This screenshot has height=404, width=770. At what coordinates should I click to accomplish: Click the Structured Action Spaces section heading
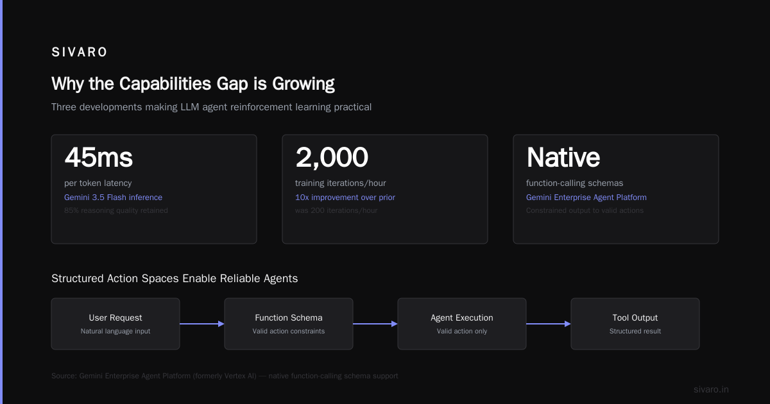tap(175, 279)
